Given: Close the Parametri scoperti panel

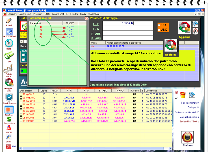Looking at the screenshot, I should click(x=87, y=18).
